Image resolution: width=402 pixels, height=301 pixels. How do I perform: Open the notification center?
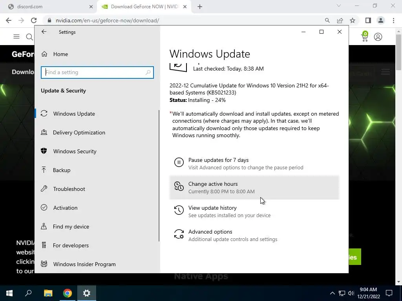pos(389,293)
